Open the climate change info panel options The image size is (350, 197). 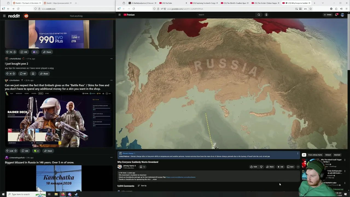pyautogui.click(x=298, y=153)
